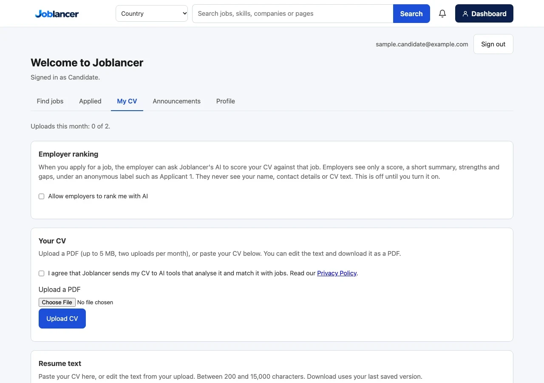Open the Dashboard button
This screenshot has height=383, width=544.
484,14
